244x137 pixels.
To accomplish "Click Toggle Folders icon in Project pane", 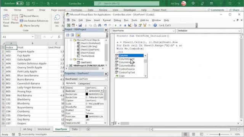I will 78,35.
